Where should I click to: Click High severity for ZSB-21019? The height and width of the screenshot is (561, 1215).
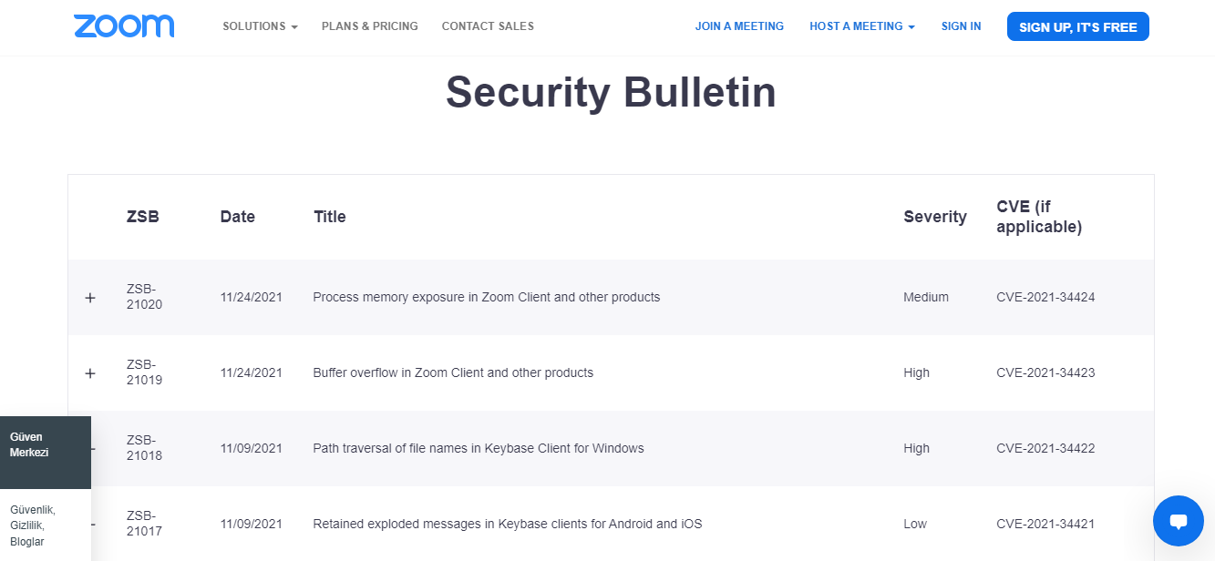917,372
